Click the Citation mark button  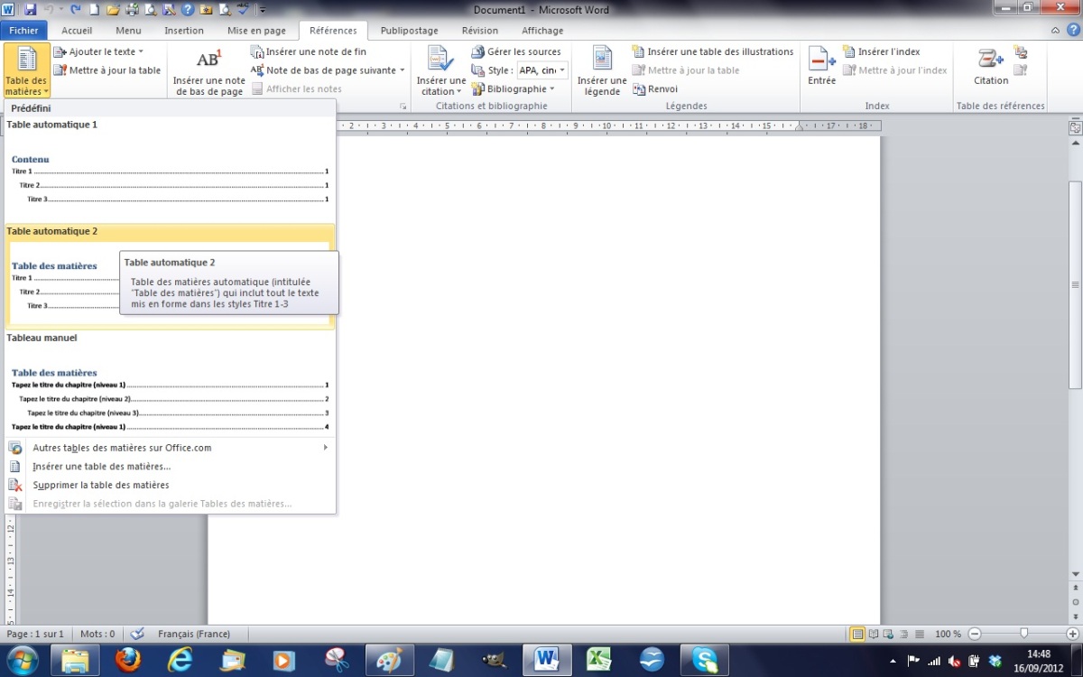coord(991,68)
